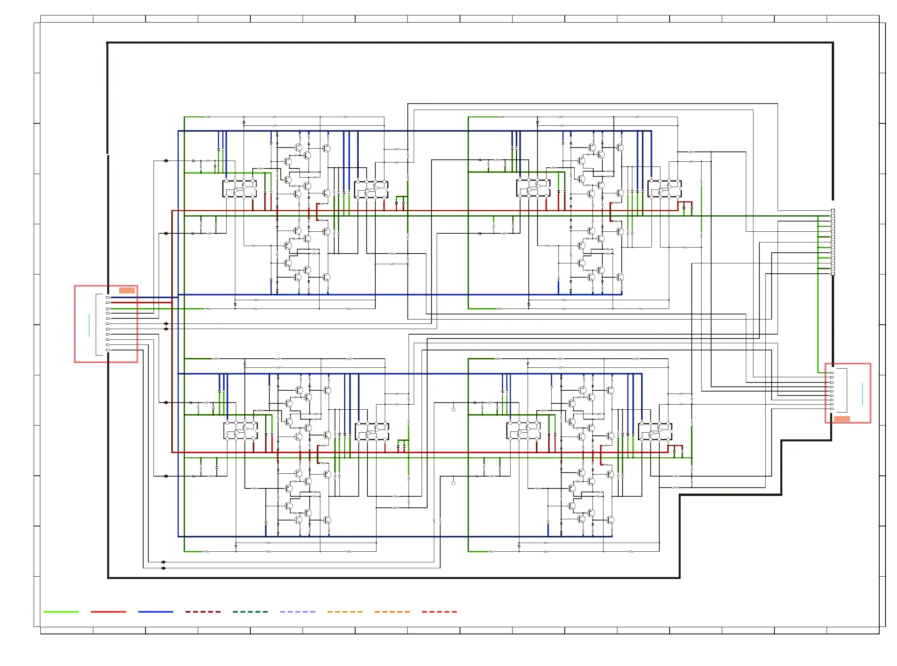Choose the dashed bright red legend line
This screenshot has height=666, width=897.
click(439, 612)
